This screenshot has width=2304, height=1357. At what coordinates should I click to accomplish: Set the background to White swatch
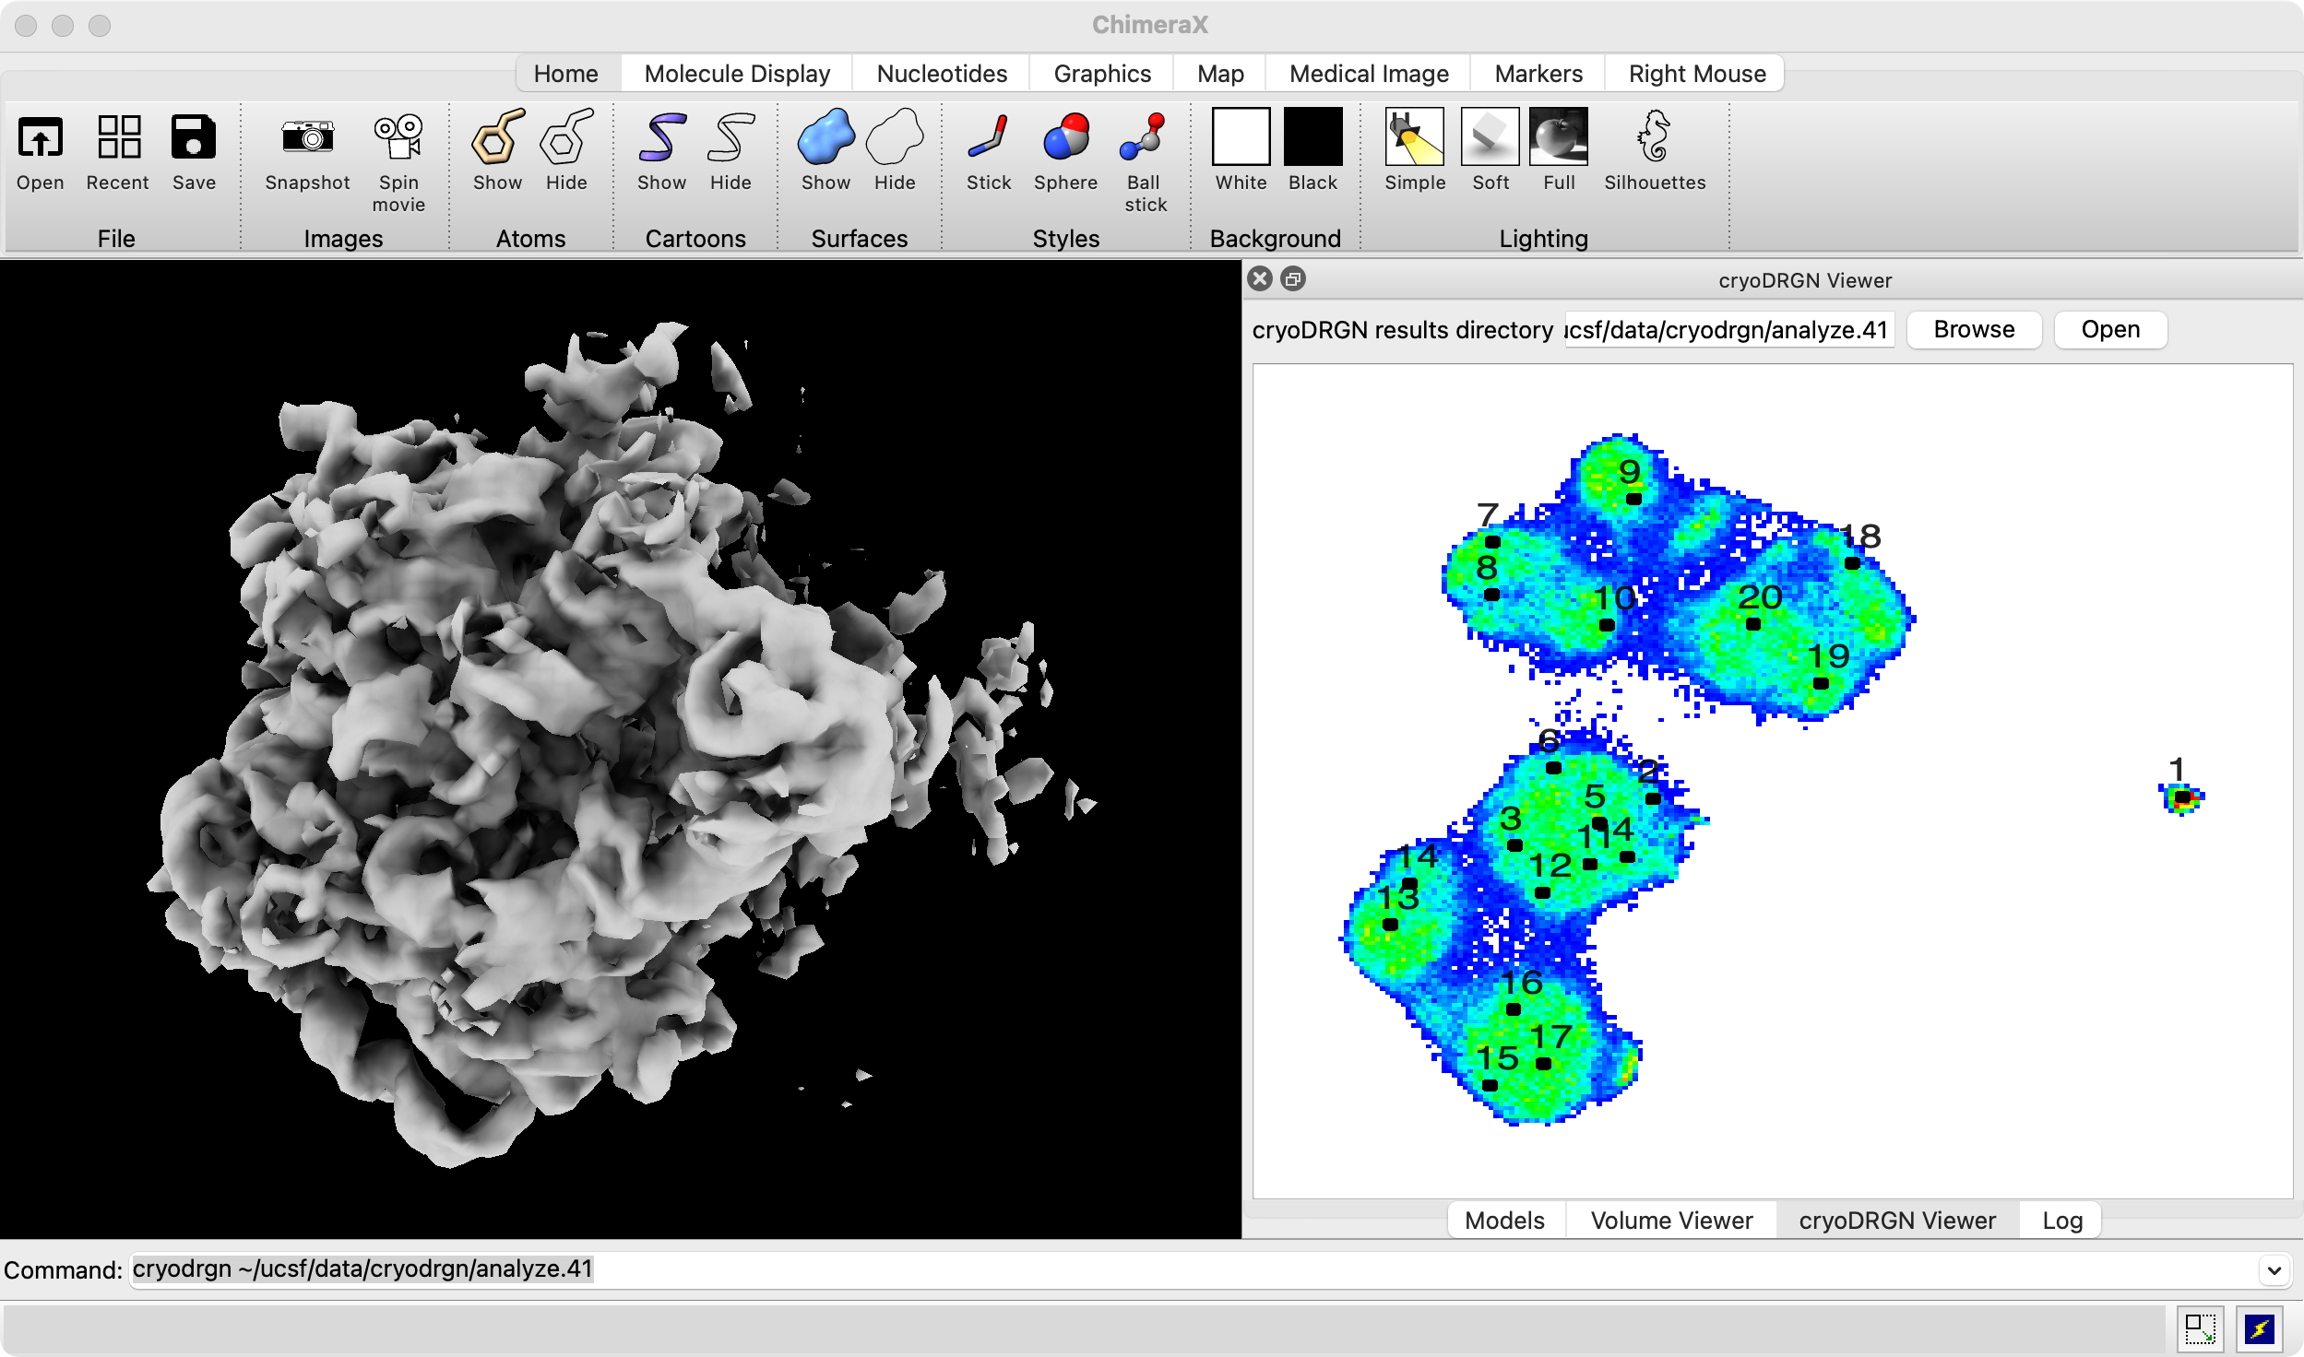pyautogui.click(x=1241, y=138)
